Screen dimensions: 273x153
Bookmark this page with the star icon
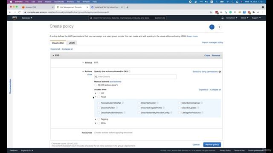(211, 12)
